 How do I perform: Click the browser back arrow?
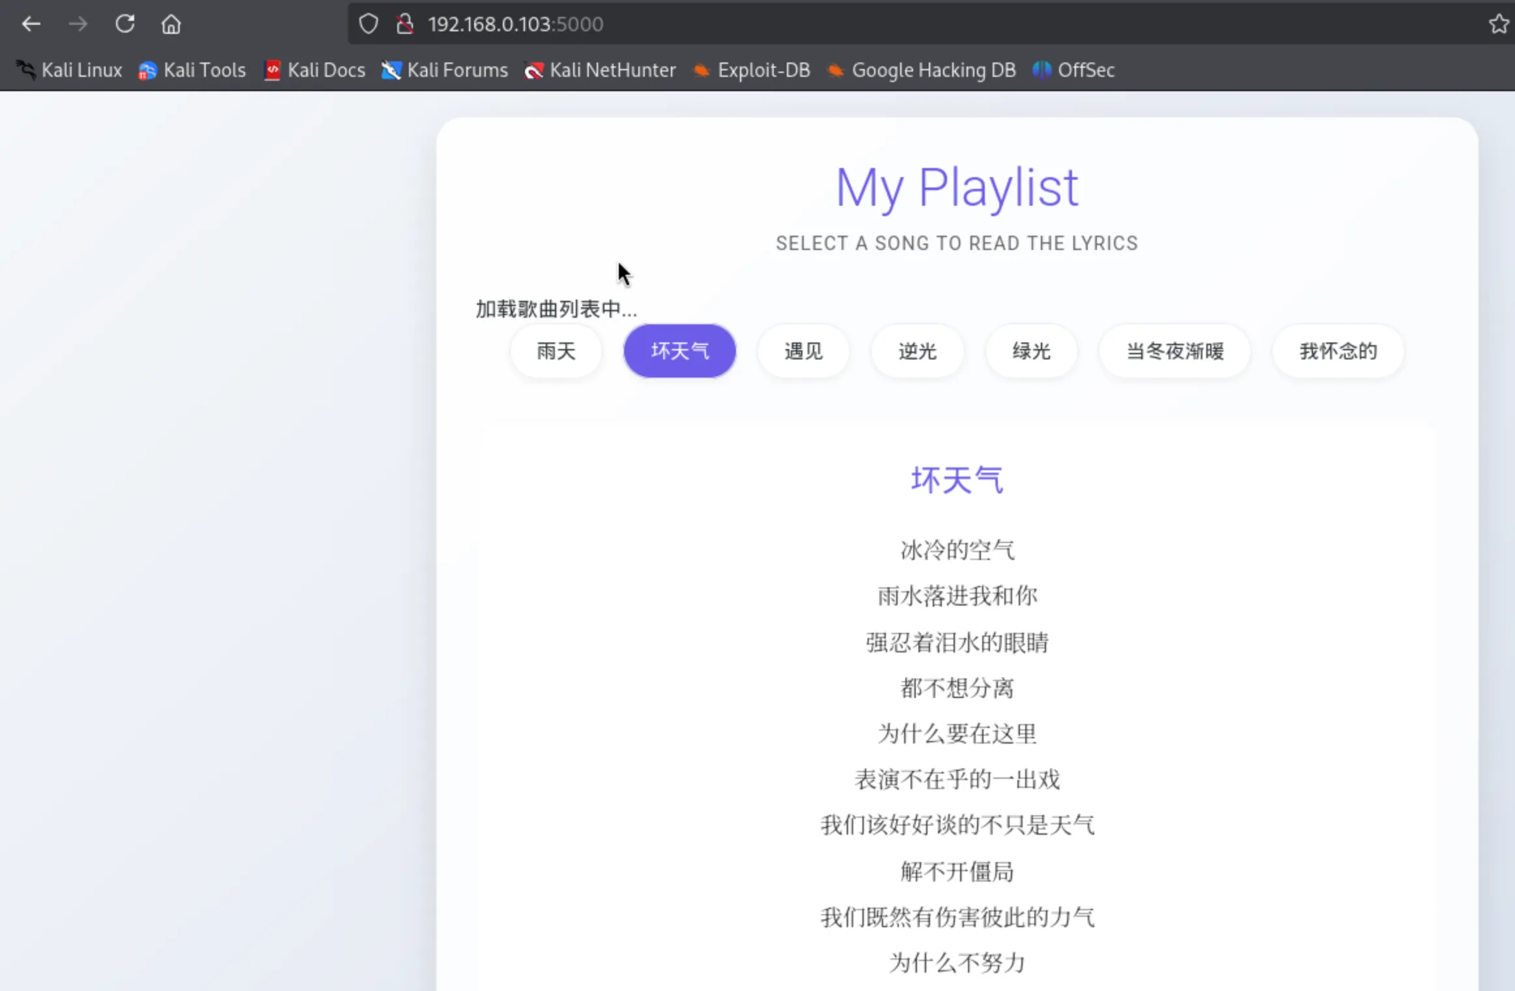pos(31,24)
